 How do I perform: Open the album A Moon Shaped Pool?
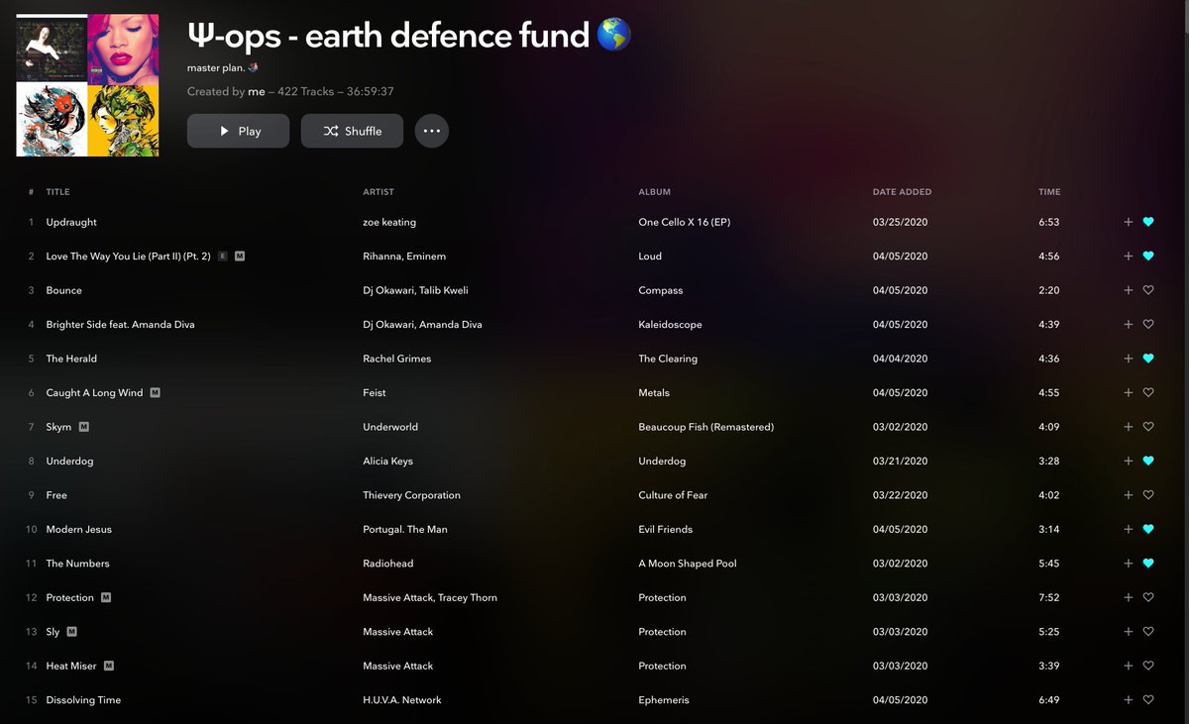(688, 564)
